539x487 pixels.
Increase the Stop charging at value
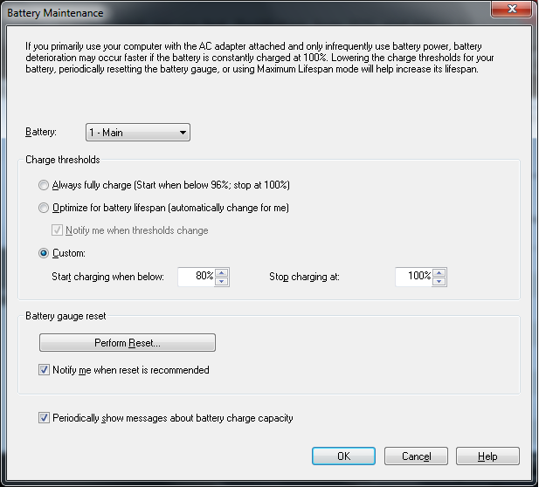pos(439,272)
